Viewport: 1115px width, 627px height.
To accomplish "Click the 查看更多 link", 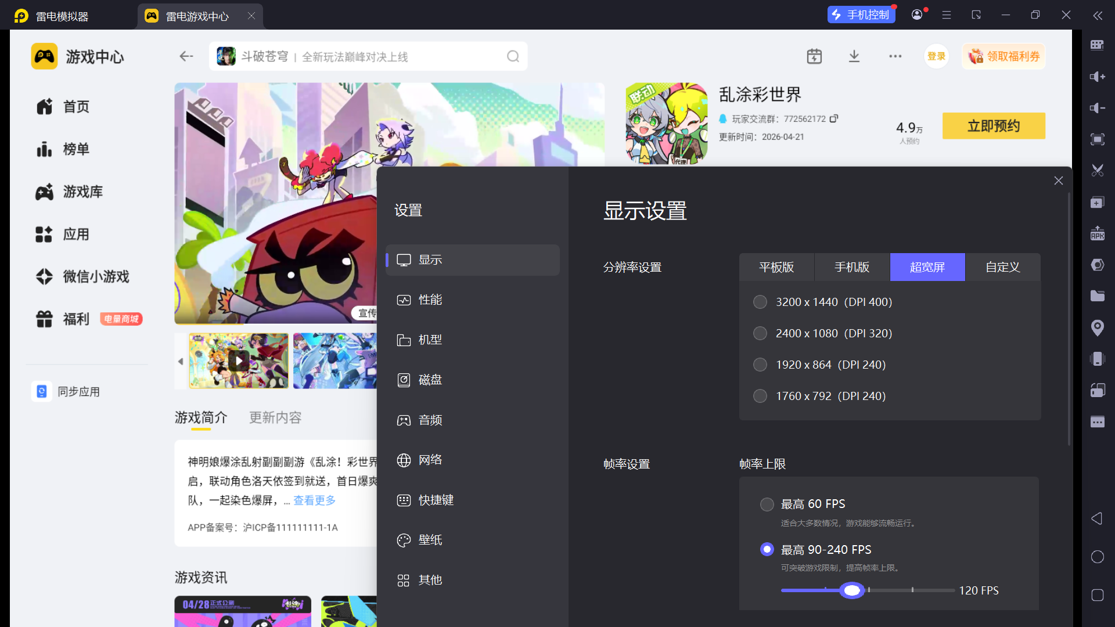I will click(x=314, y=500).
